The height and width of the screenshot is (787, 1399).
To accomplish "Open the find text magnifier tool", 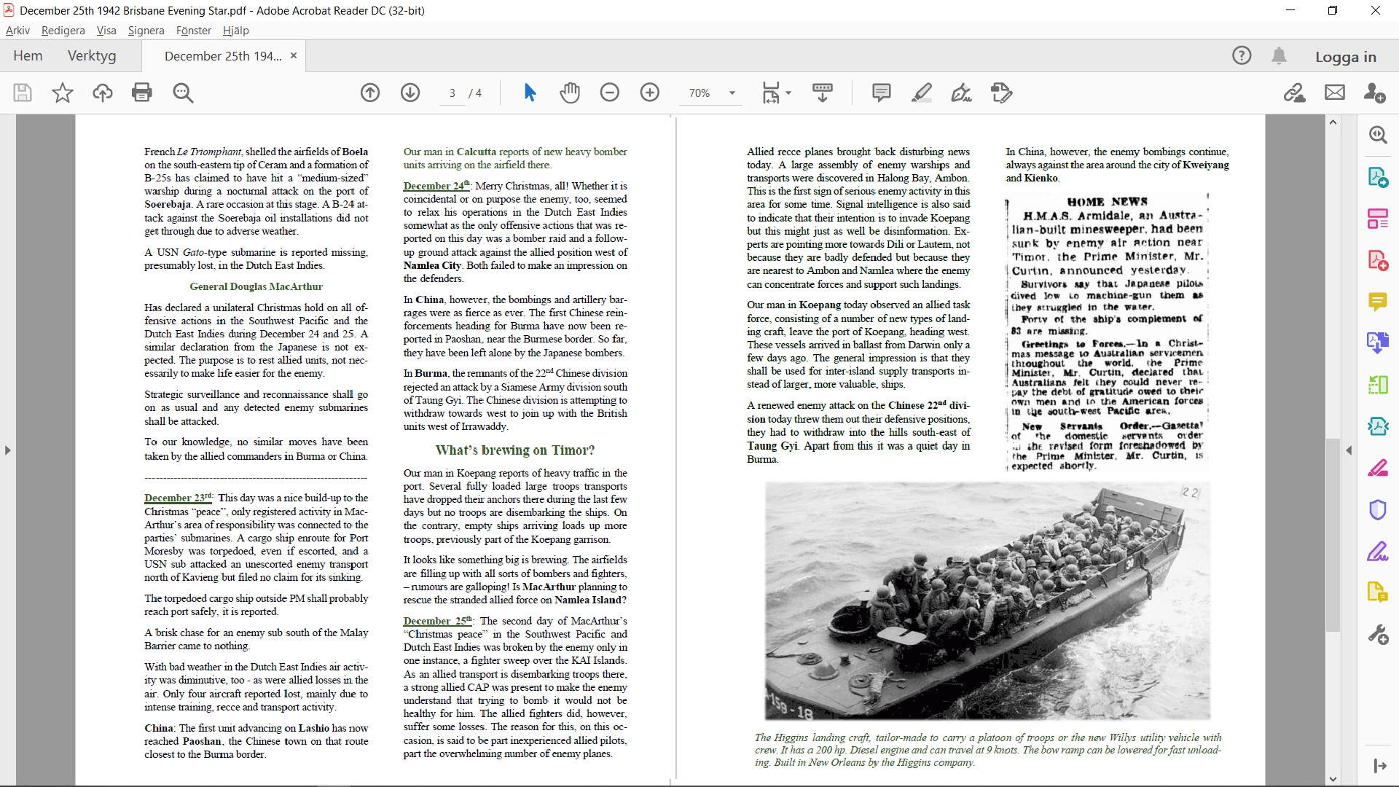I will [x=183, y=93].
